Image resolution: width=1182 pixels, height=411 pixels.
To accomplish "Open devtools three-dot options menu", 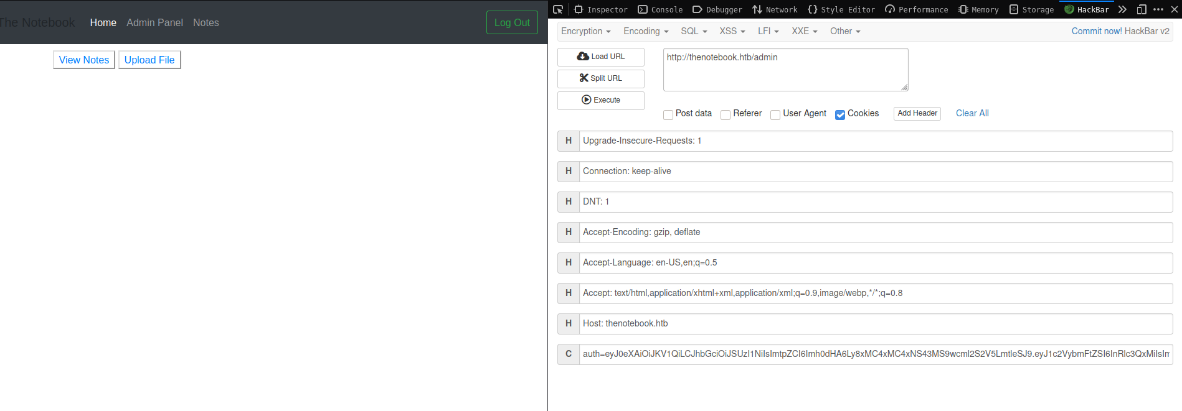I will [1158, 9].
